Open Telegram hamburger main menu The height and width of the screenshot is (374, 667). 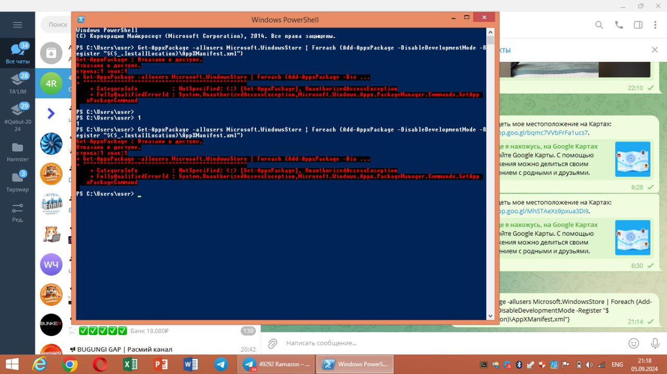(17, 25)
